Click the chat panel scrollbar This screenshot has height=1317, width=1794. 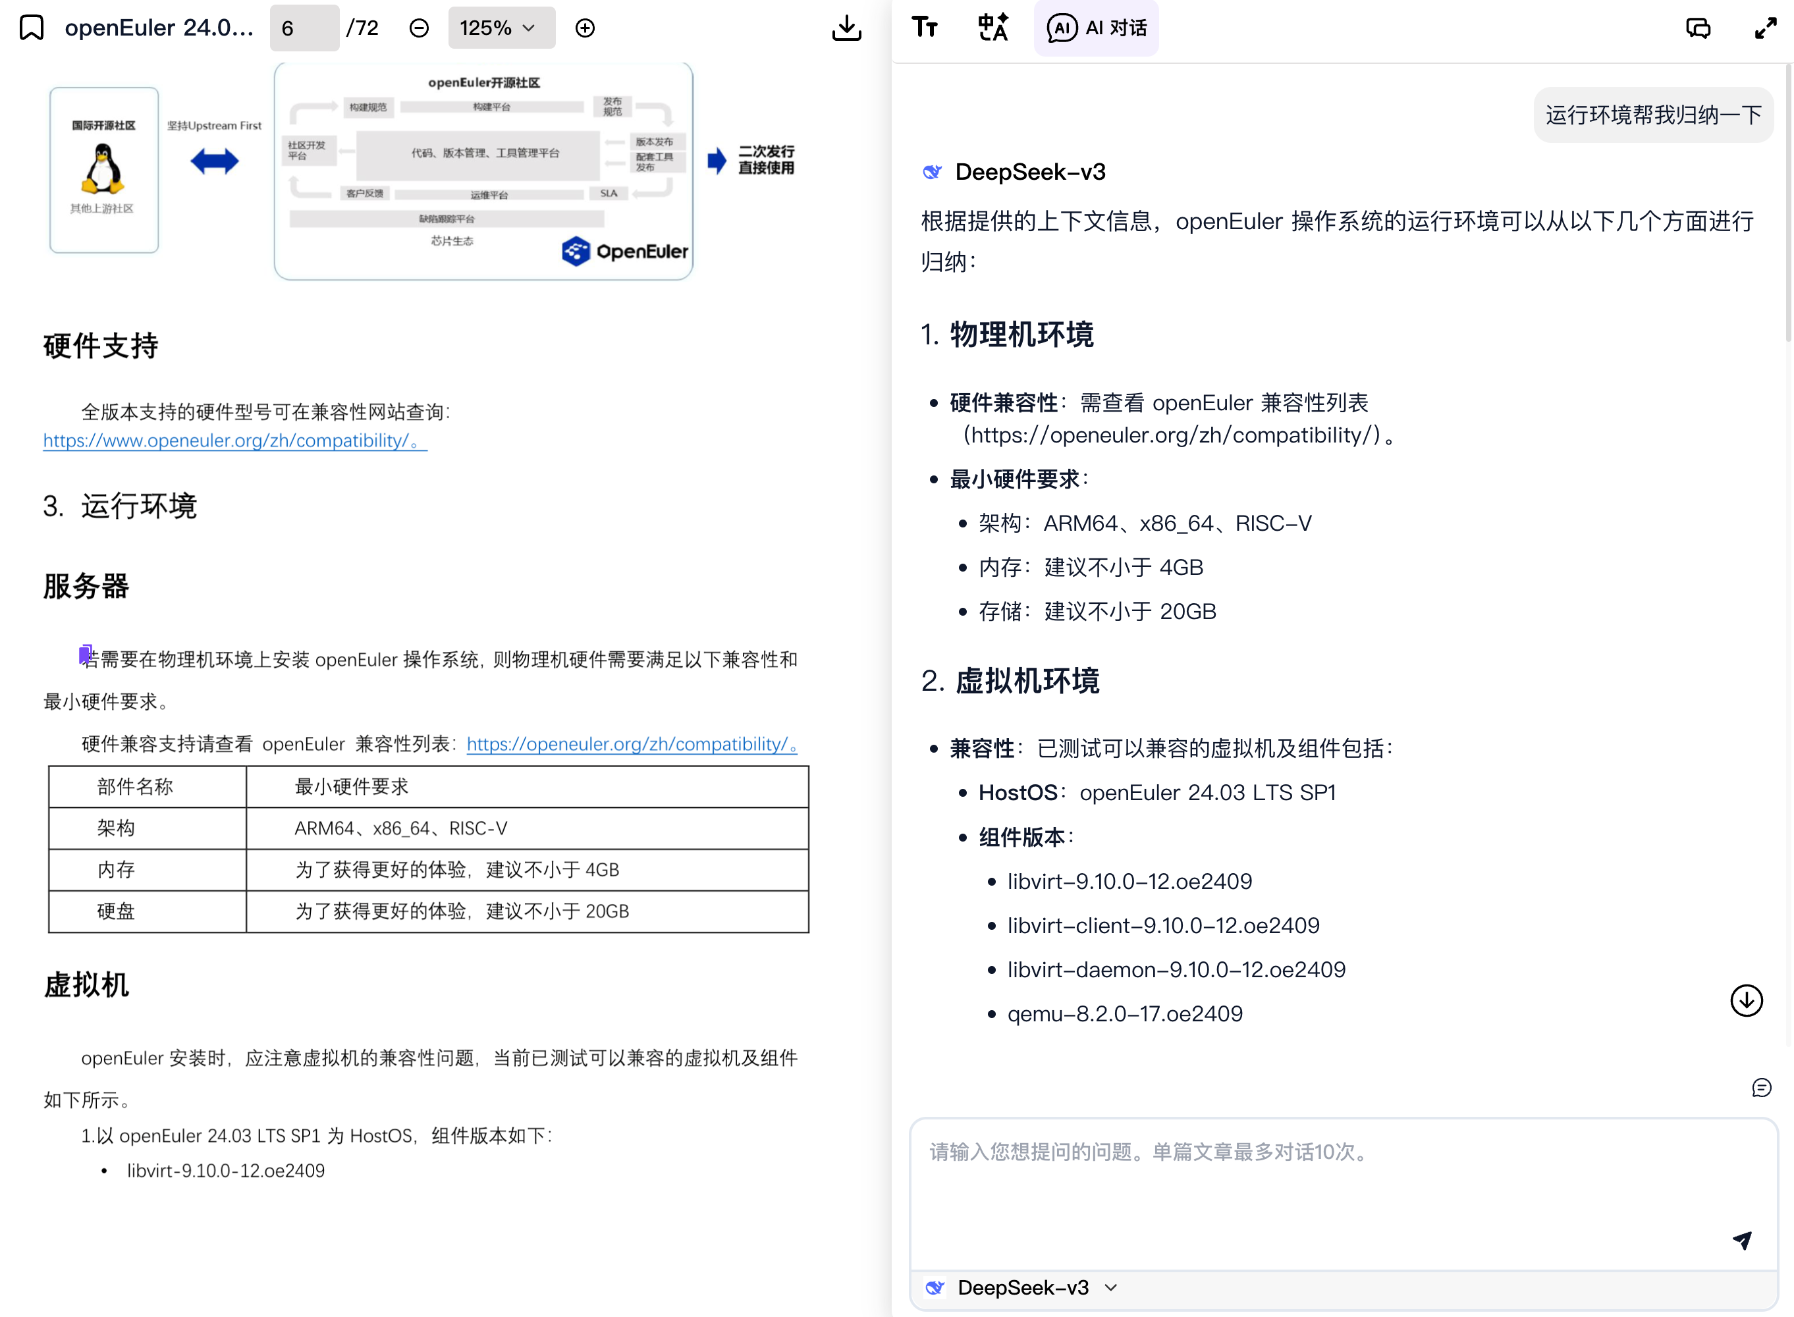1787,203
